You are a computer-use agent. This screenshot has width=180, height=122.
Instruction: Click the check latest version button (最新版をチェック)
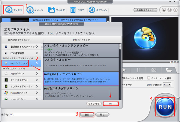[x=145, y=10]
